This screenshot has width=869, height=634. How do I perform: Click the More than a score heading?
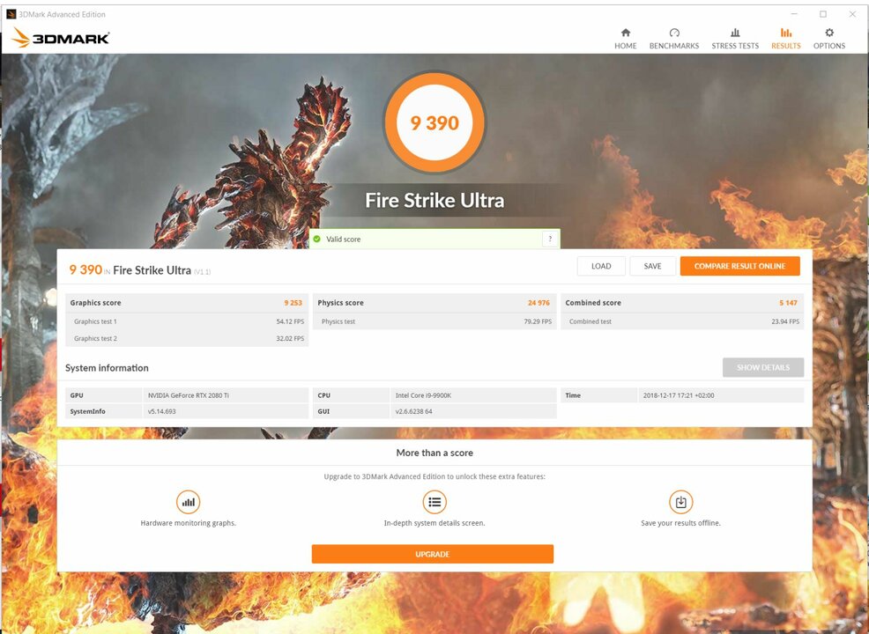pyautogui.click(x=434, y=453)
